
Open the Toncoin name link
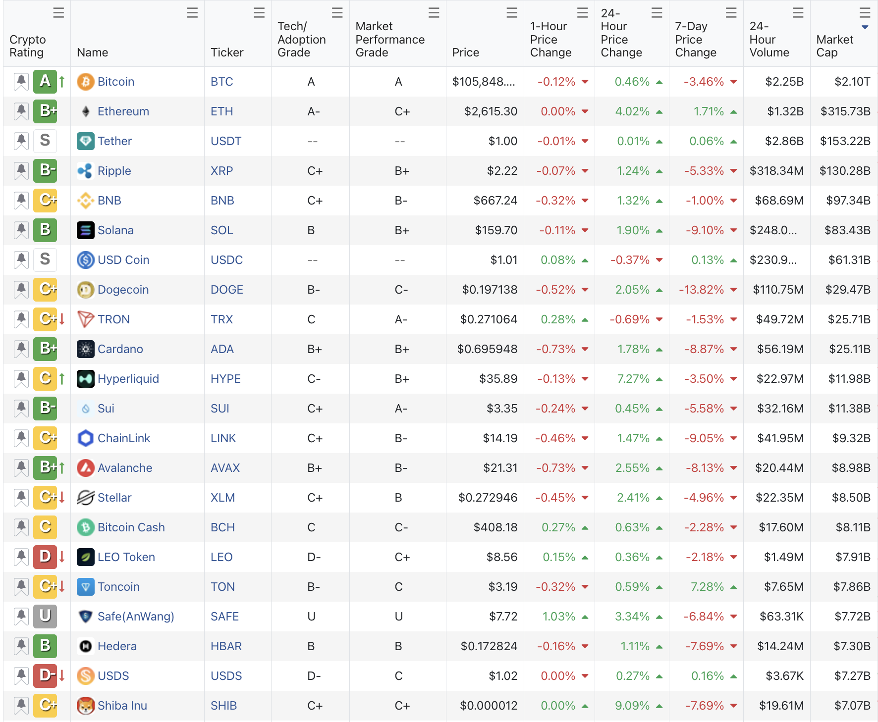[x=118, y=587]
